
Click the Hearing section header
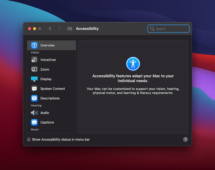point(36,105)
